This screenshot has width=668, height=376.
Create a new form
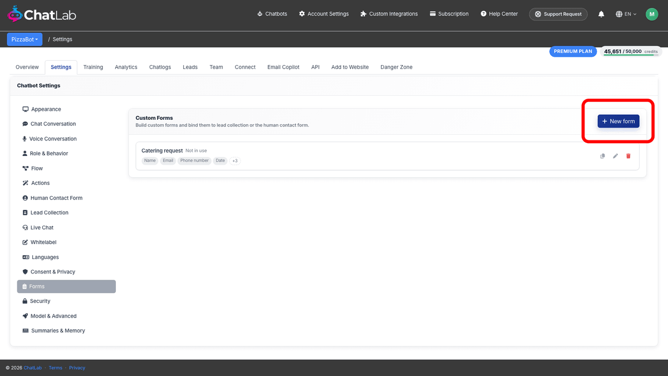coord(618,121)
